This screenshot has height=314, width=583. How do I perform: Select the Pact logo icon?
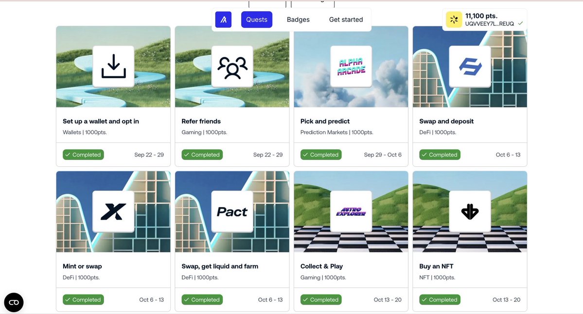[x=232, y=211]
